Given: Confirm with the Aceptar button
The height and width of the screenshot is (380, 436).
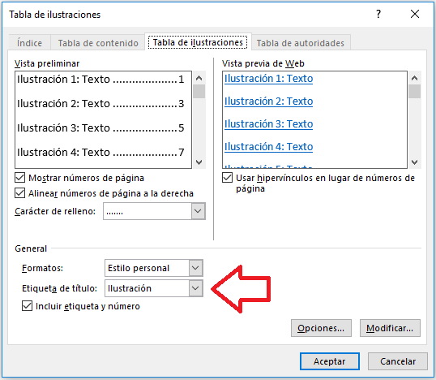Looking at the screenshot, I should 330,361.
